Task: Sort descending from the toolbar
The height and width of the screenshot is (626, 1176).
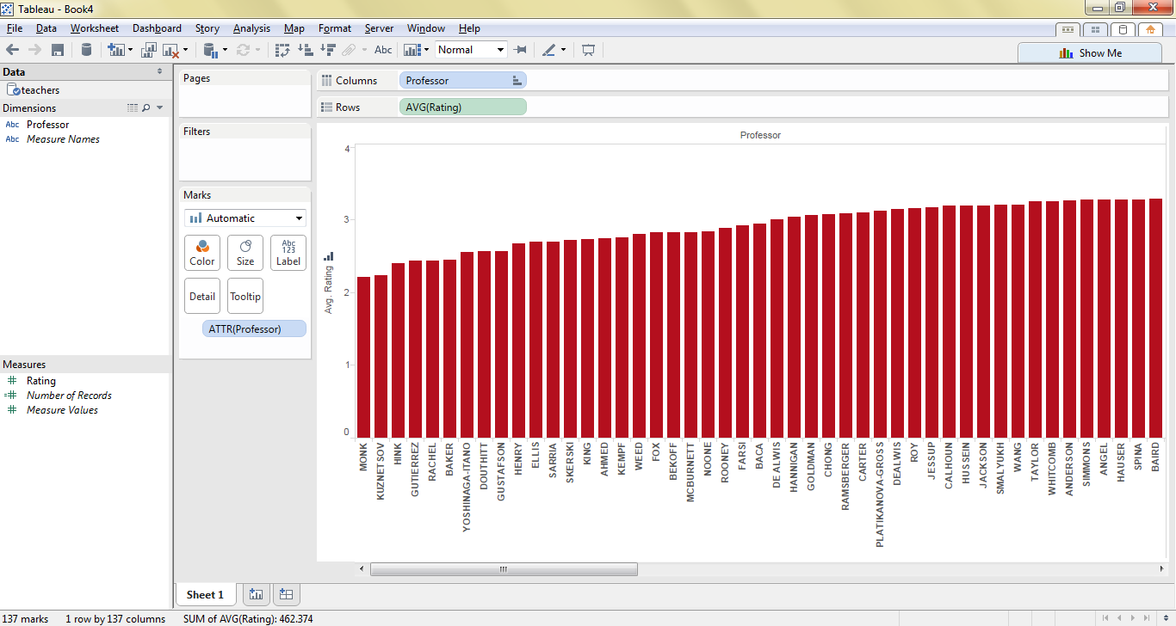Action: 327,50
